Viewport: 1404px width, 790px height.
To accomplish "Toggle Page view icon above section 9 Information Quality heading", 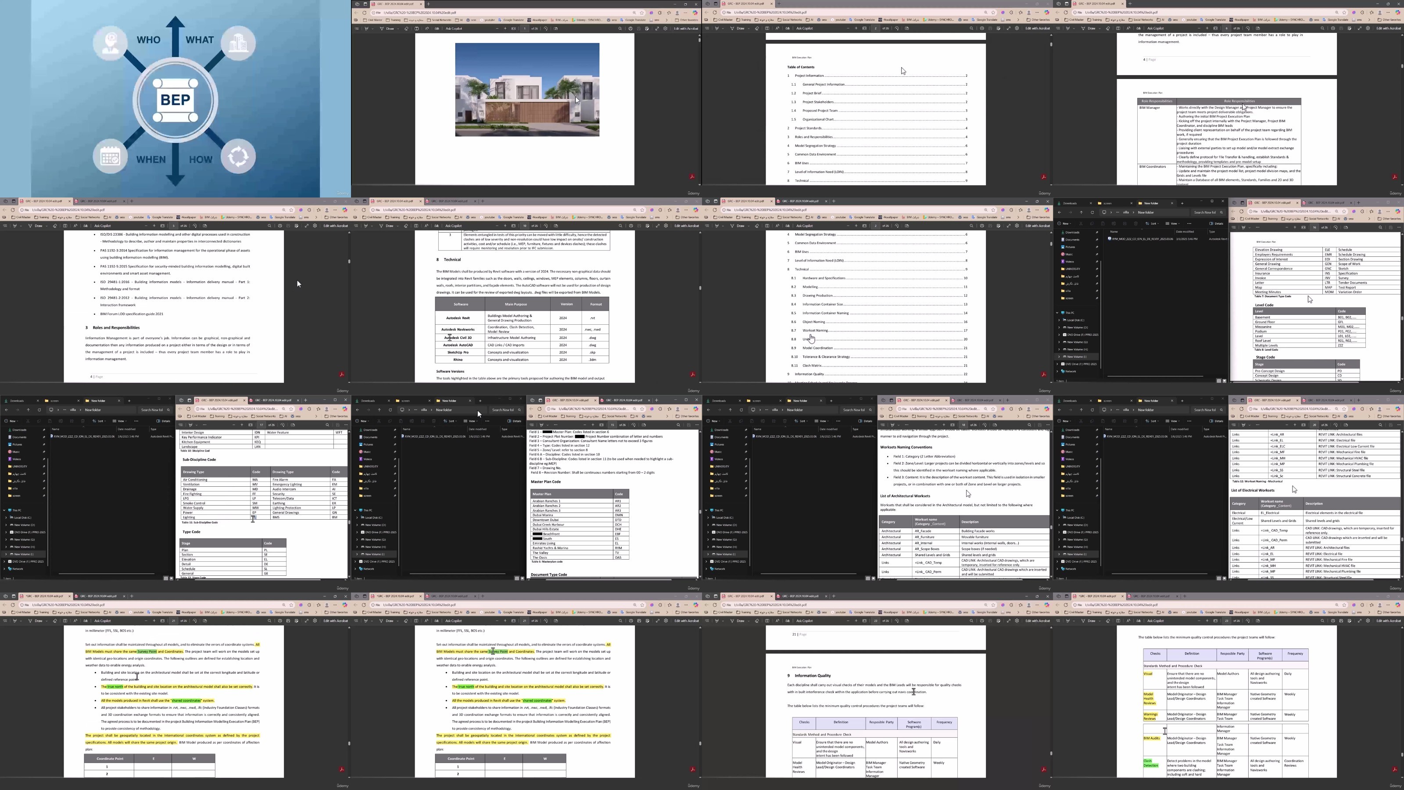I will pos(907,621).
